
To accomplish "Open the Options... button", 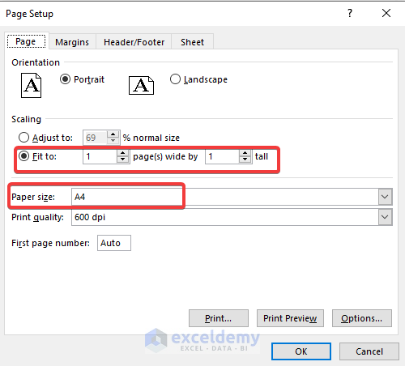I will [362, 318].
